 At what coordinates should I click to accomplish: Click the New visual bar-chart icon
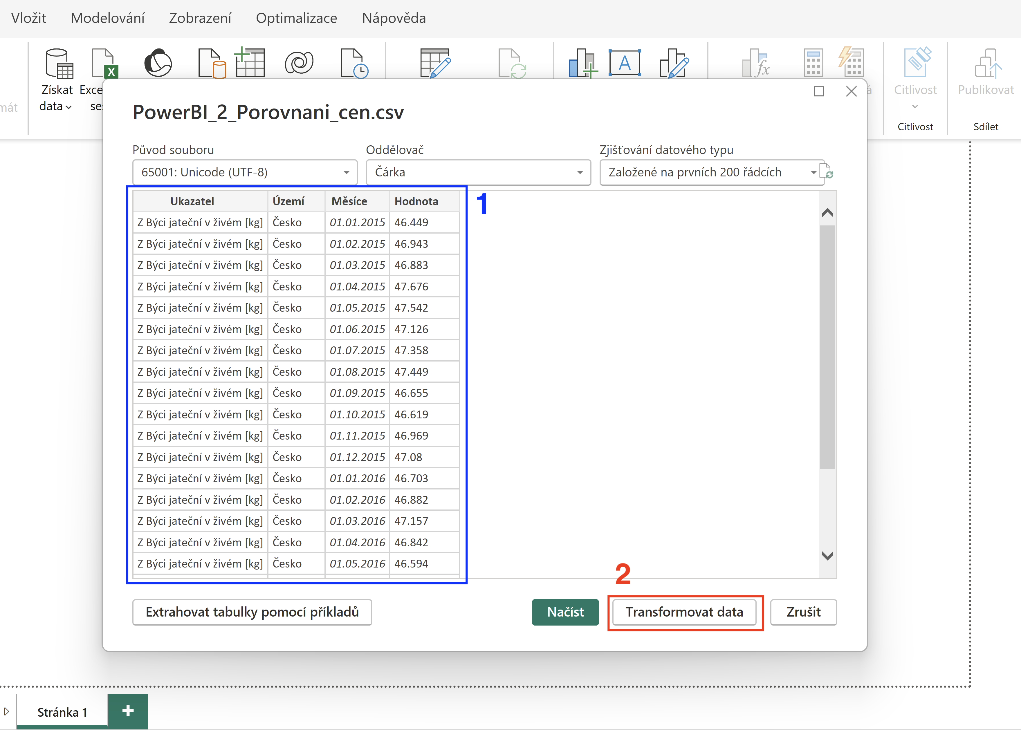click(583, 63)
